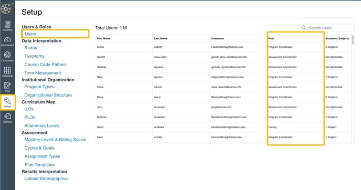This screenshot has width=361, height=190.
Task: Open Attainment Levels
Action: (x=42, y=126)
